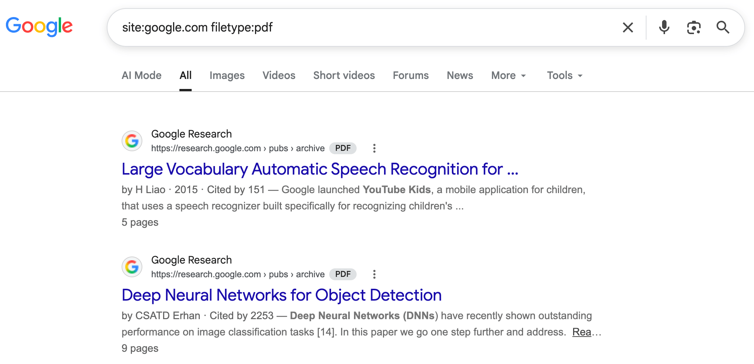Screen dimensions: 754x364
Task: Click PDF badge of Speech Recognition result
Action: [x=343, y=148]
